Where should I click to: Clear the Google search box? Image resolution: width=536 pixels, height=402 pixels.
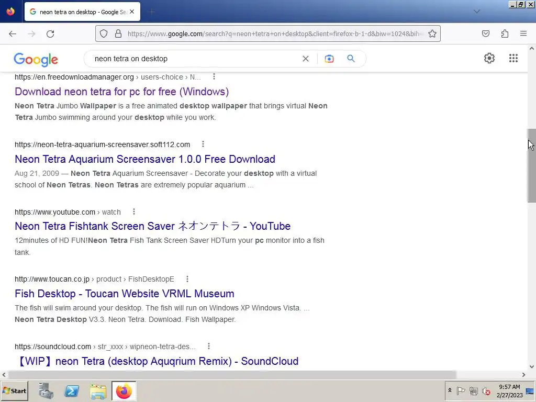[x=306, y=59]
